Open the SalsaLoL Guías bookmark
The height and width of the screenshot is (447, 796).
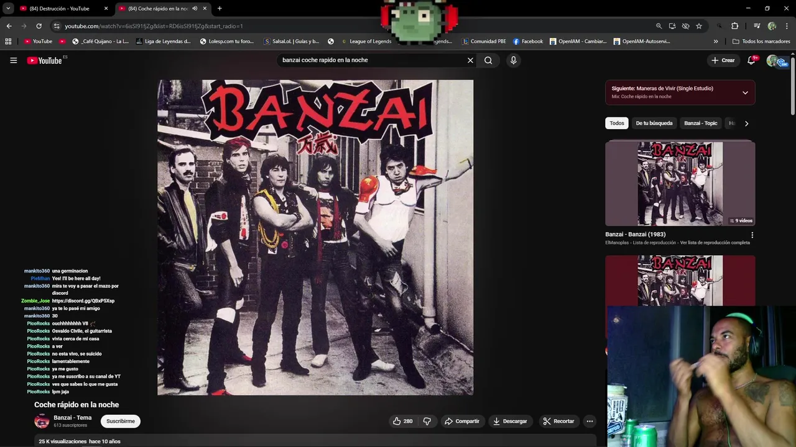292,42
